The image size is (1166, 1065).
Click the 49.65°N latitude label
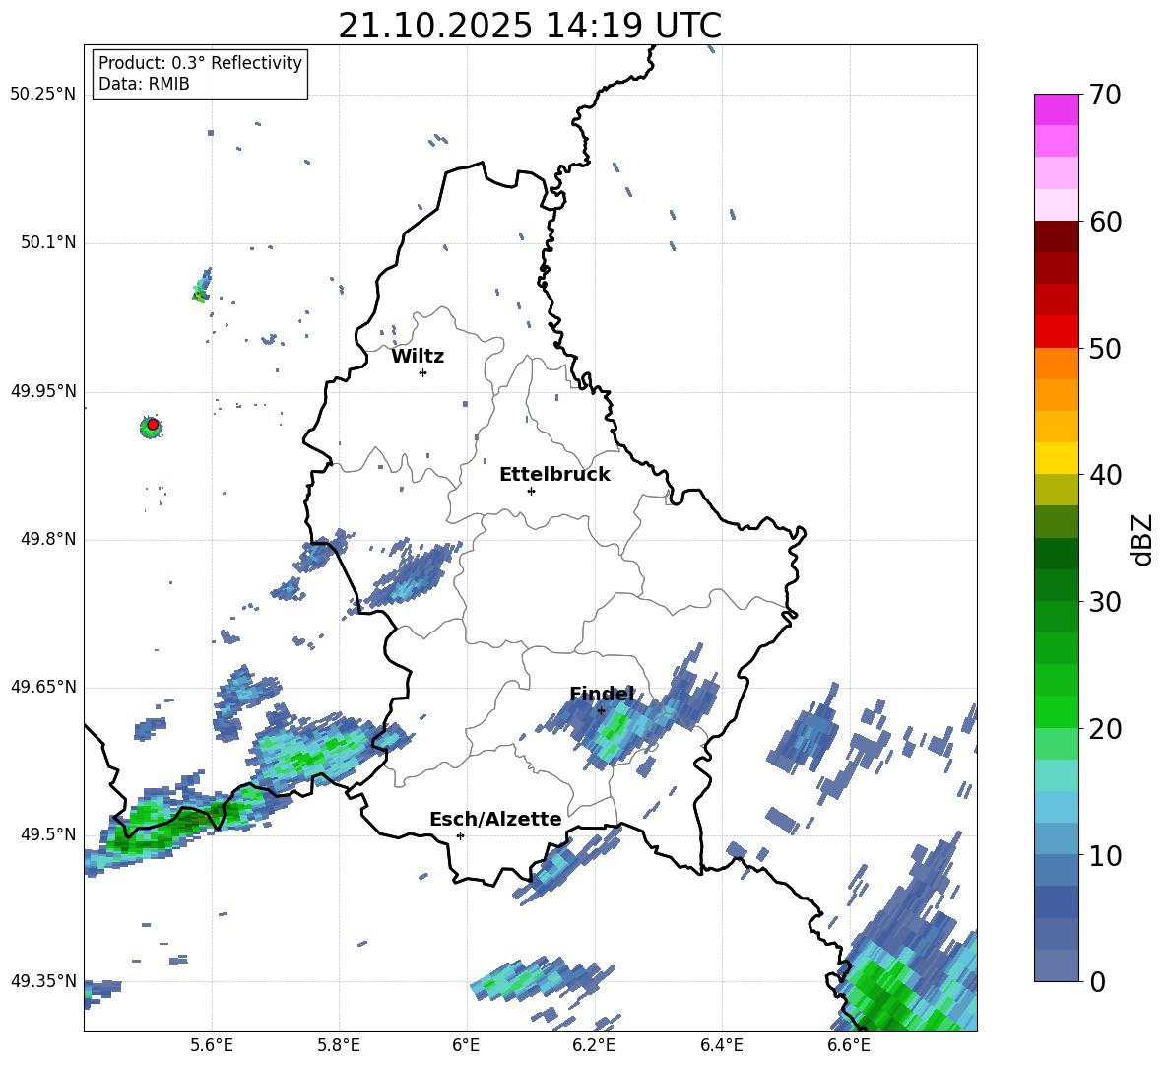[x=43, y=687]
